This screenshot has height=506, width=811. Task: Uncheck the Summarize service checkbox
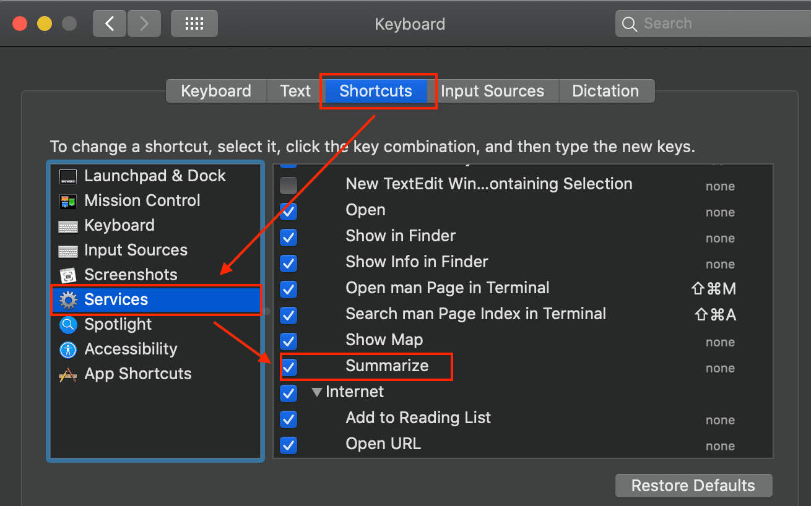(288, 367)
